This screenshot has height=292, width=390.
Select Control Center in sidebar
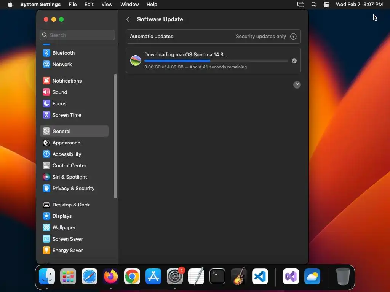[x=74, y=166]
